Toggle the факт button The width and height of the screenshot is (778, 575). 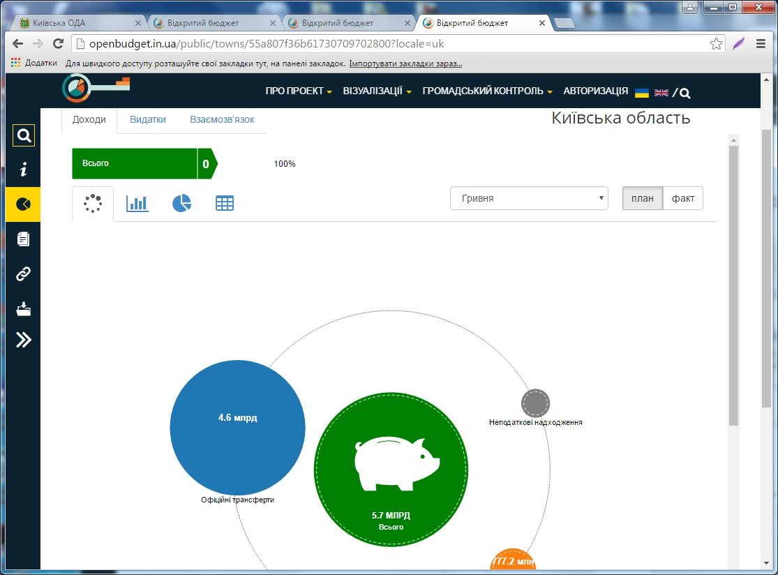682,198
